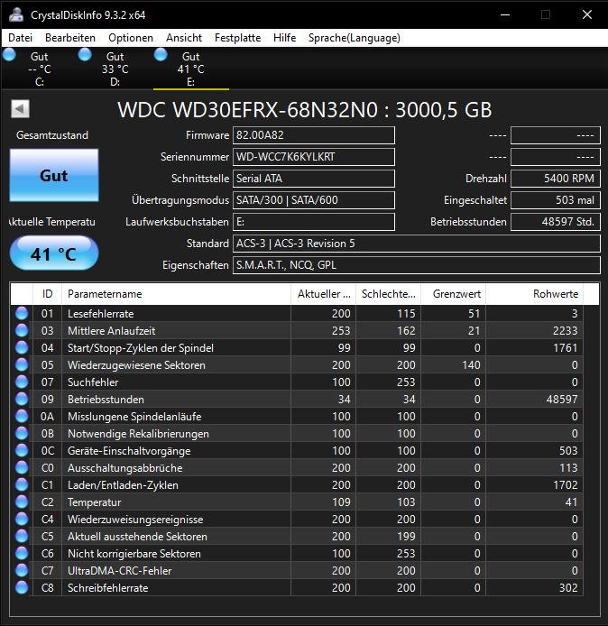Screen dimensions: 608x626
Task: Click the Lesefehlerrate parameter name
Action: click(x=101, y=313)
